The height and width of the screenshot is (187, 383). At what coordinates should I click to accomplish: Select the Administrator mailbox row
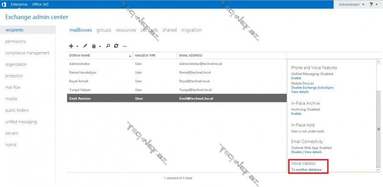tap(177, 64)
